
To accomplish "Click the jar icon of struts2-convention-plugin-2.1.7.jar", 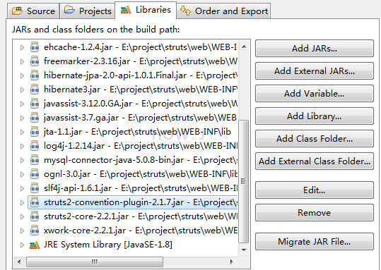I will coord(35,202).
